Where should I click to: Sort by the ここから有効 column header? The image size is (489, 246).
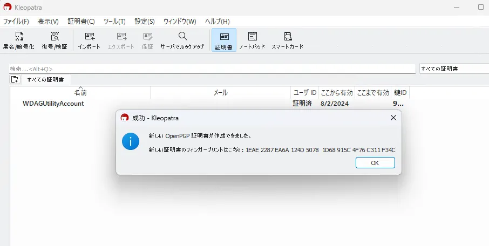(337, 93)
